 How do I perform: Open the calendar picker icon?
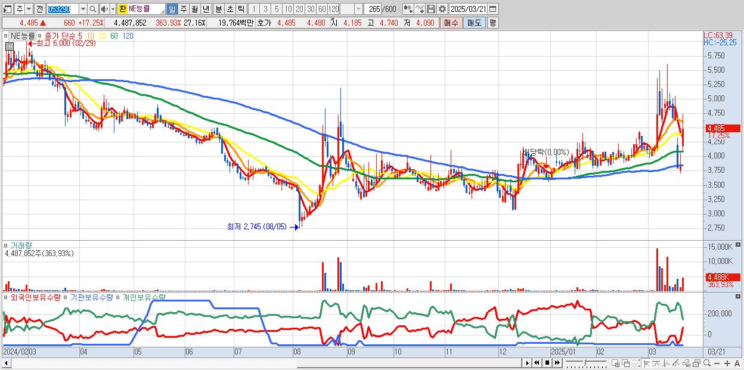492,9
